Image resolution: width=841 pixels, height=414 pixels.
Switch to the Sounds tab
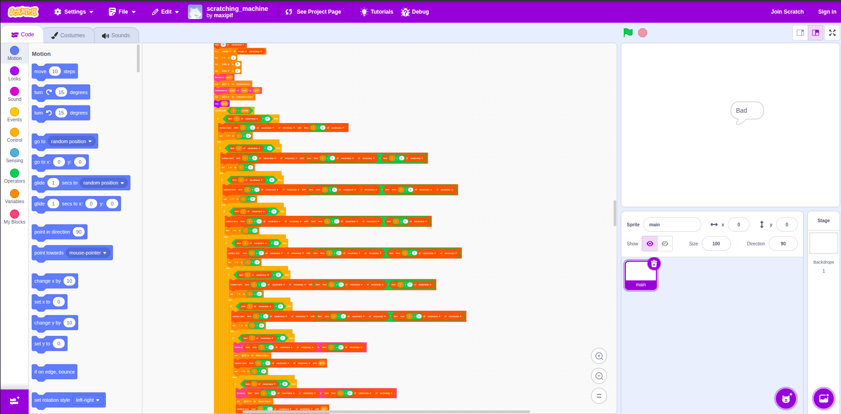[x=116, y=35]
